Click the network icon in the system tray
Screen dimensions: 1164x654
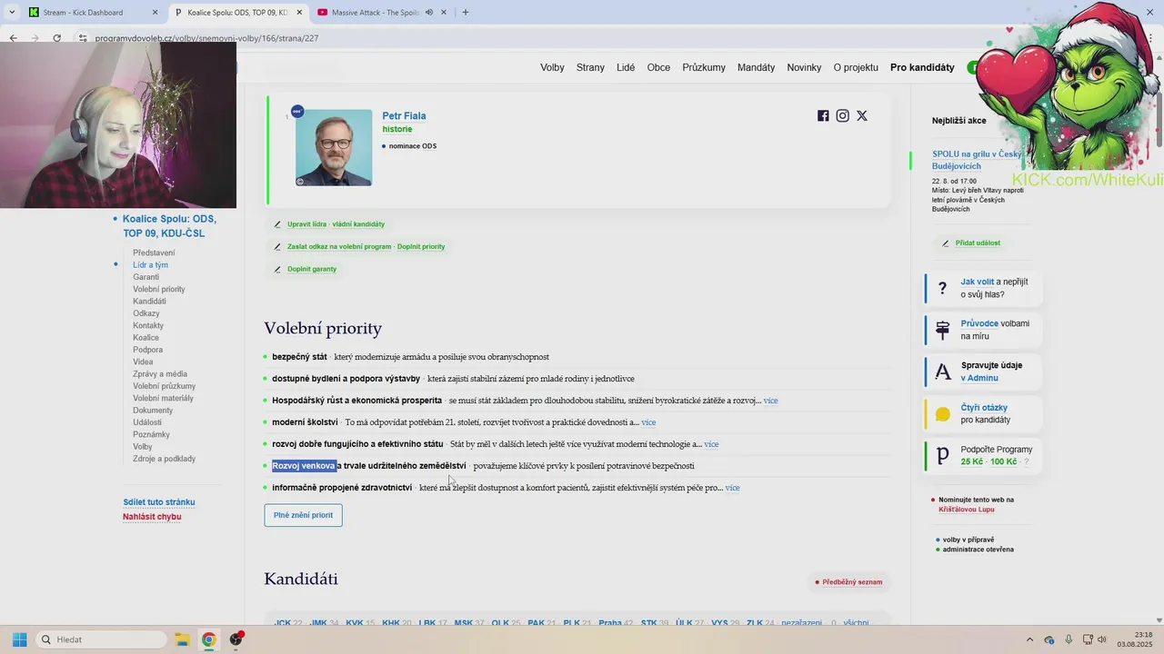click(x=1088, y=639)
